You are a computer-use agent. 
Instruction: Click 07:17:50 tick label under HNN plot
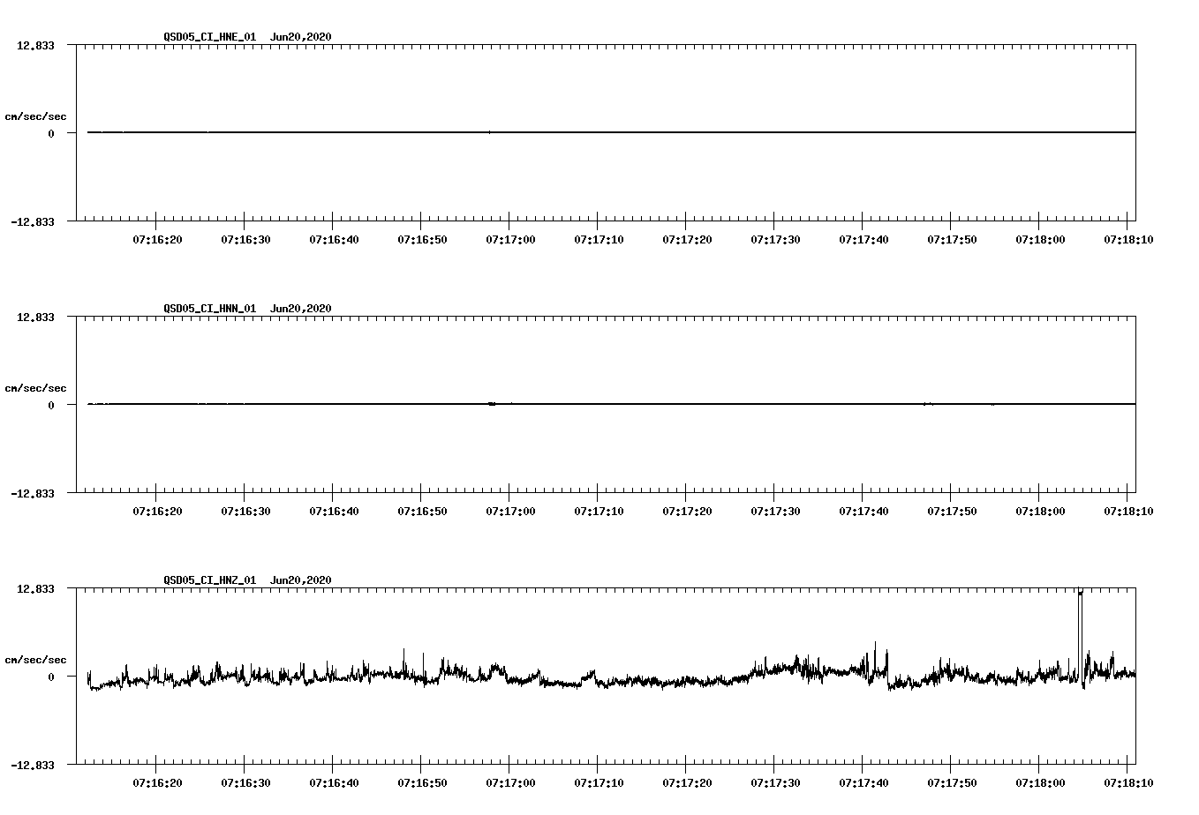(953, 511)
